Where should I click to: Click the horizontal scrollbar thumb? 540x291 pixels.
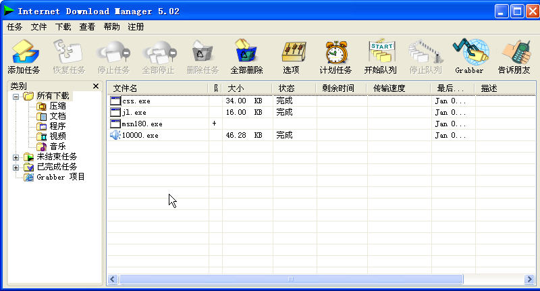(x=291, y=279)
